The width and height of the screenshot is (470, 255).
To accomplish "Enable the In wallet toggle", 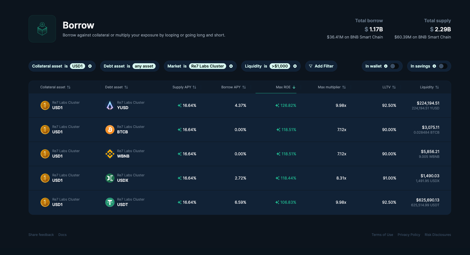I will (x=394, y=66).
